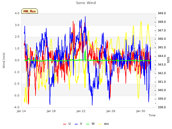Click the 345.0 right axis value
Screen dimensions: 172x129
tap(162, 48)
